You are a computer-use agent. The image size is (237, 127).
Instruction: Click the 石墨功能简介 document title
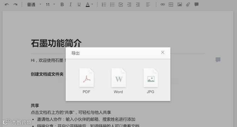pos(56,43)
